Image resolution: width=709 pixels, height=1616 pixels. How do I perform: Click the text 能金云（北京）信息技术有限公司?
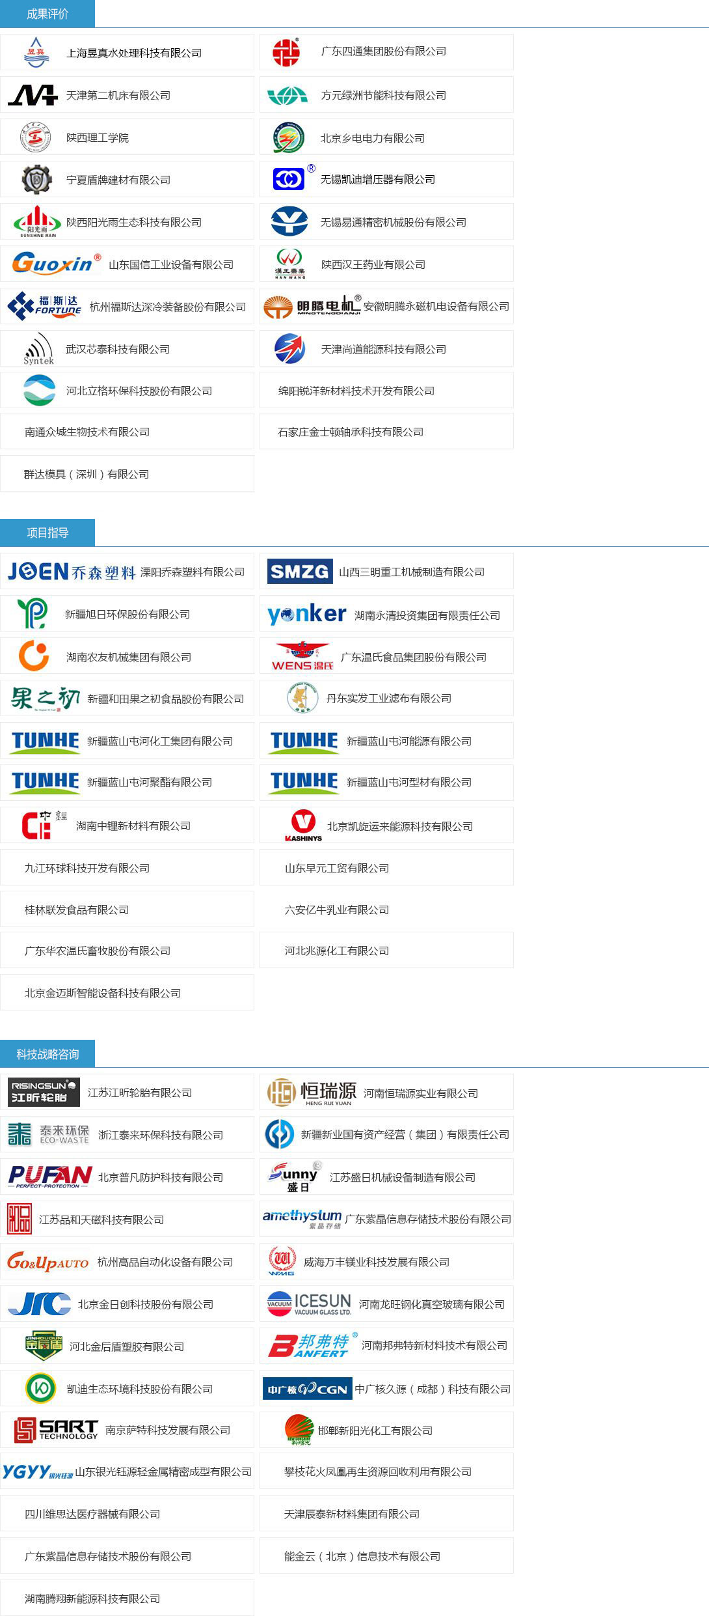(x=362, y=1556)
